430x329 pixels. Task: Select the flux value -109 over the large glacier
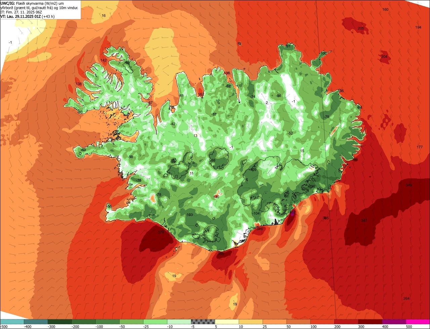(253, 170)
